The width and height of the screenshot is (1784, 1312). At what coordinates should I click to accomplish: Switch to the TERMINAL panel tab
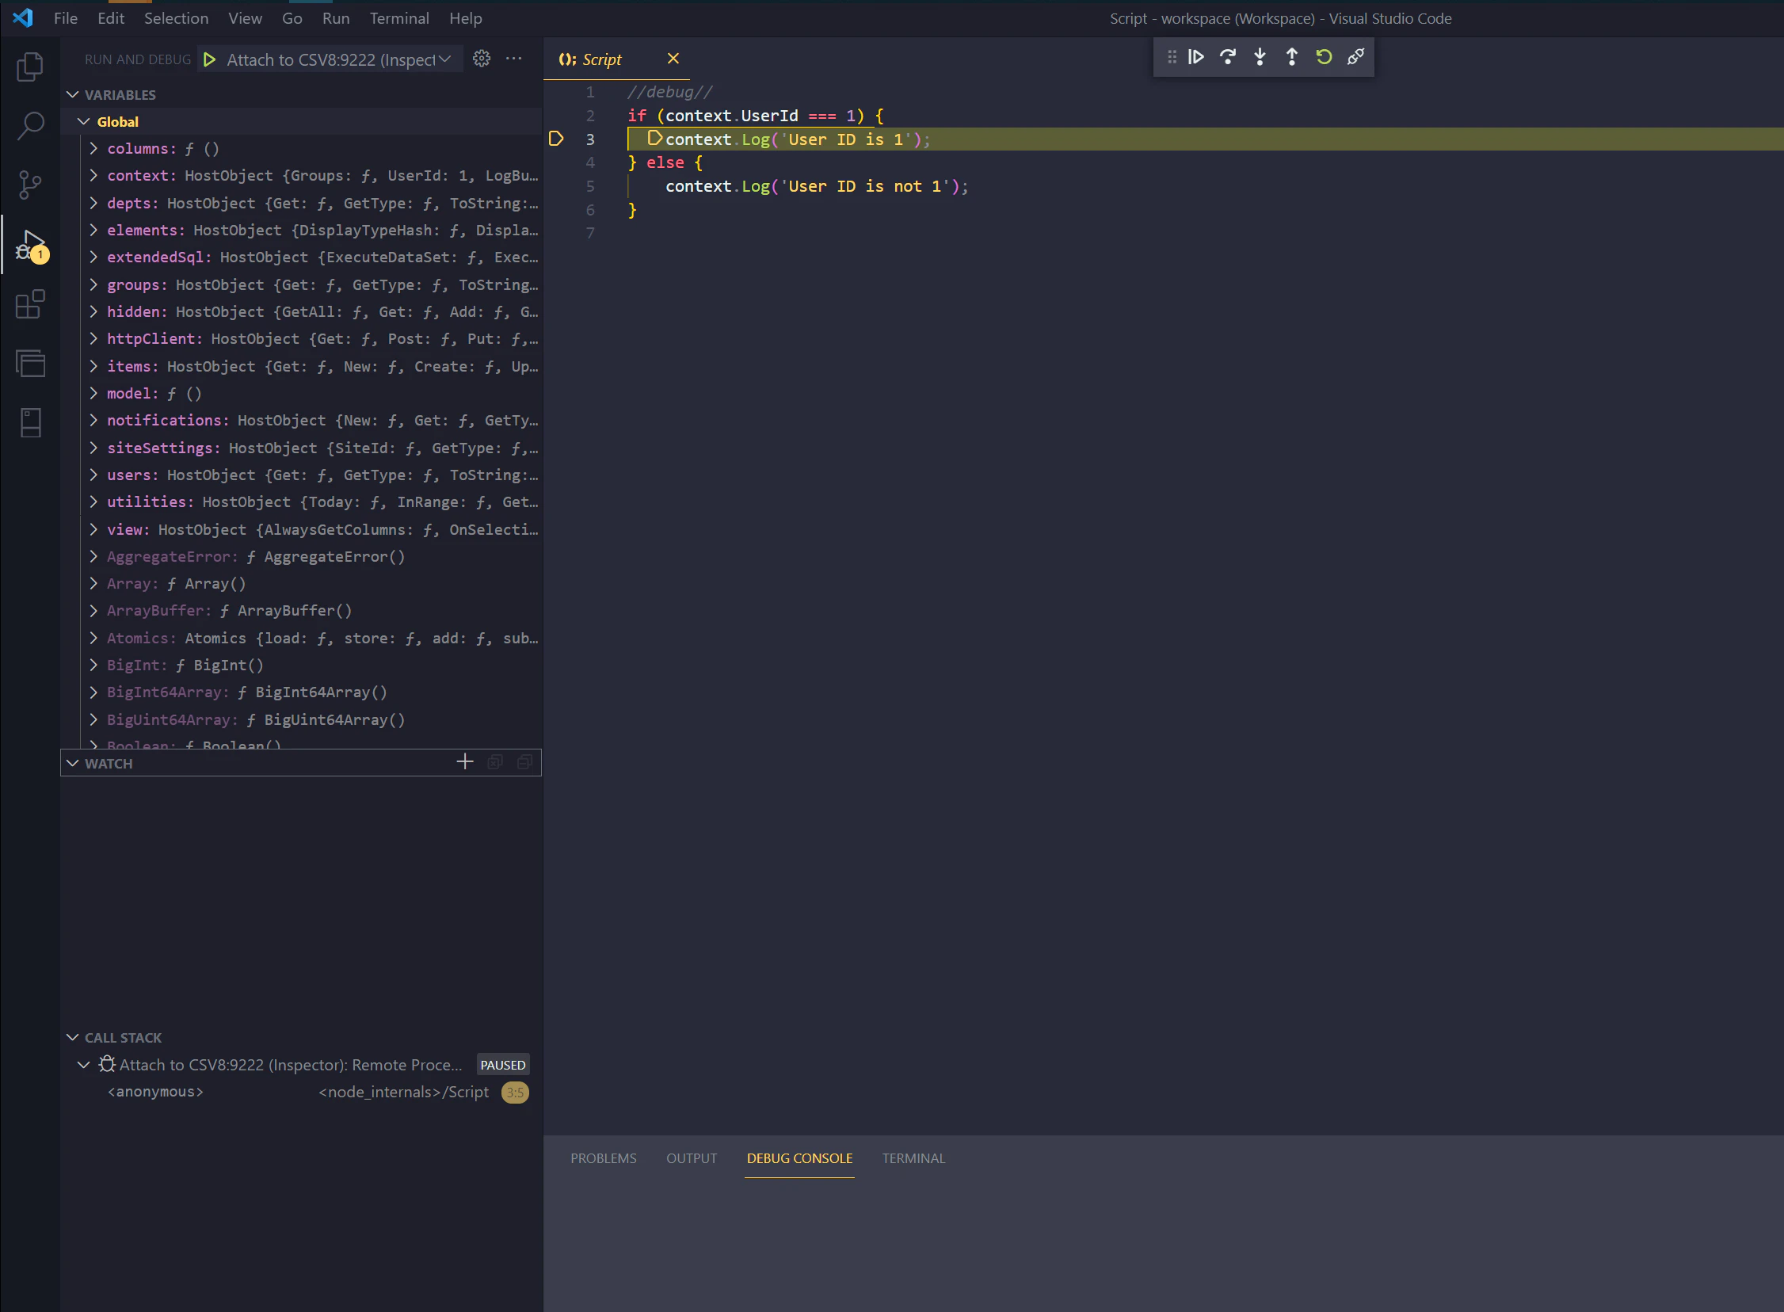(914, 1158)
